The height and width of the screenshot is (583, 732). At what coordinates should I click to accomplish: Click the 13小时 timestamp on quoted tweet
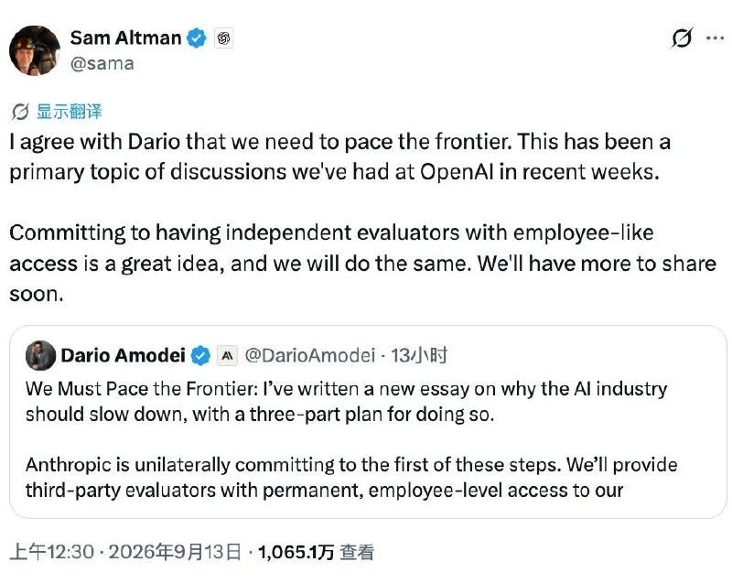click(419, 355)
